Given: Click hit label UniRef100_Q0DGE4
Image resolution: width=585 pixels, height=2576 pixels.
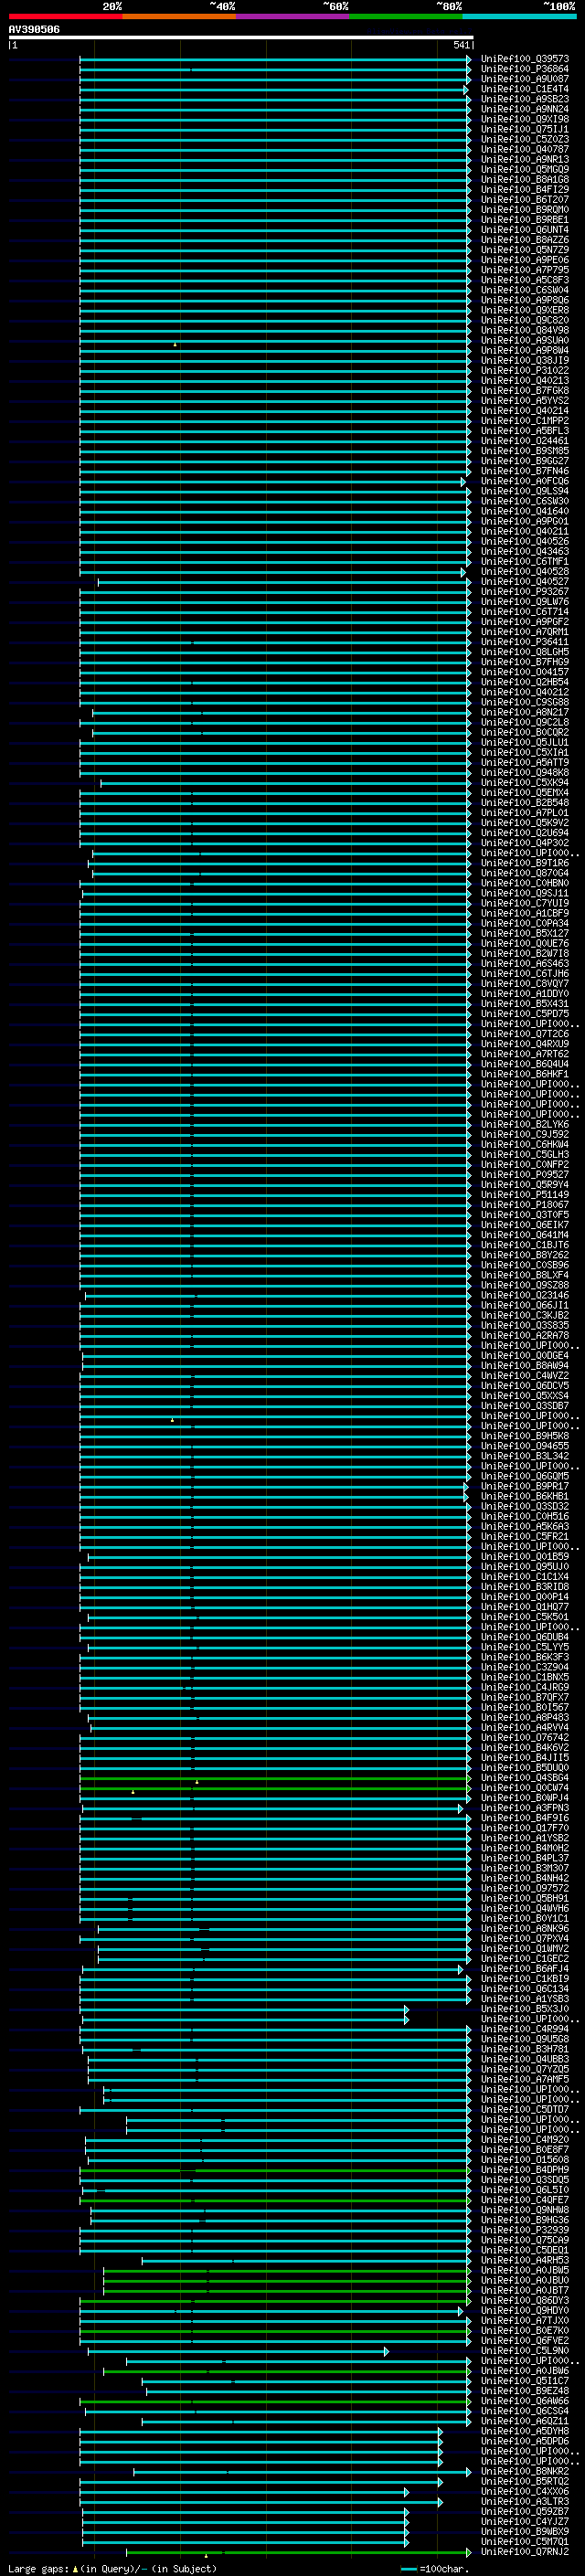Looking at the screenshot, I should (525, 1356).
